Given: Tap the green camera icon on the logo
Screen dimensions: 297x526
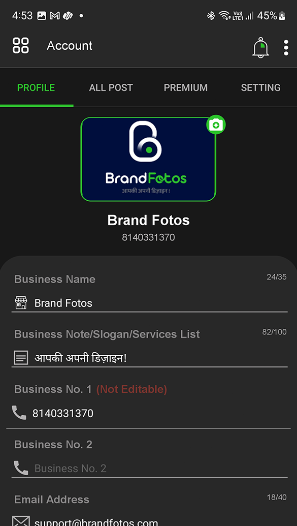Looking at the screenshot, I should click(216, 125).
